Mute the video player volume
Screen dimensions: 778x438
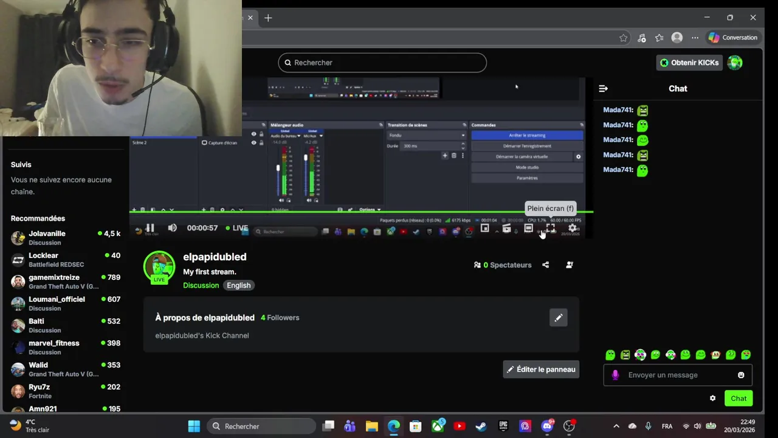click(x=172, y=228)
